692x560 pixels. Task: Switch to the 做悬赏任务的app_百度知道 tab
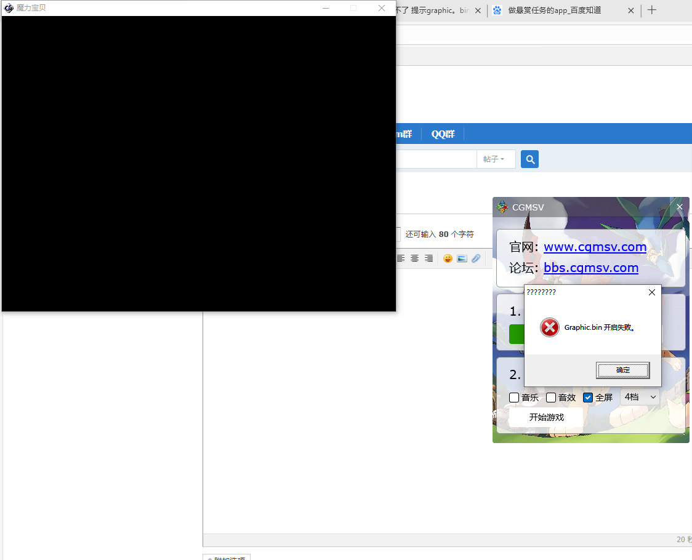pyautogui.click(x=554, y=10)
